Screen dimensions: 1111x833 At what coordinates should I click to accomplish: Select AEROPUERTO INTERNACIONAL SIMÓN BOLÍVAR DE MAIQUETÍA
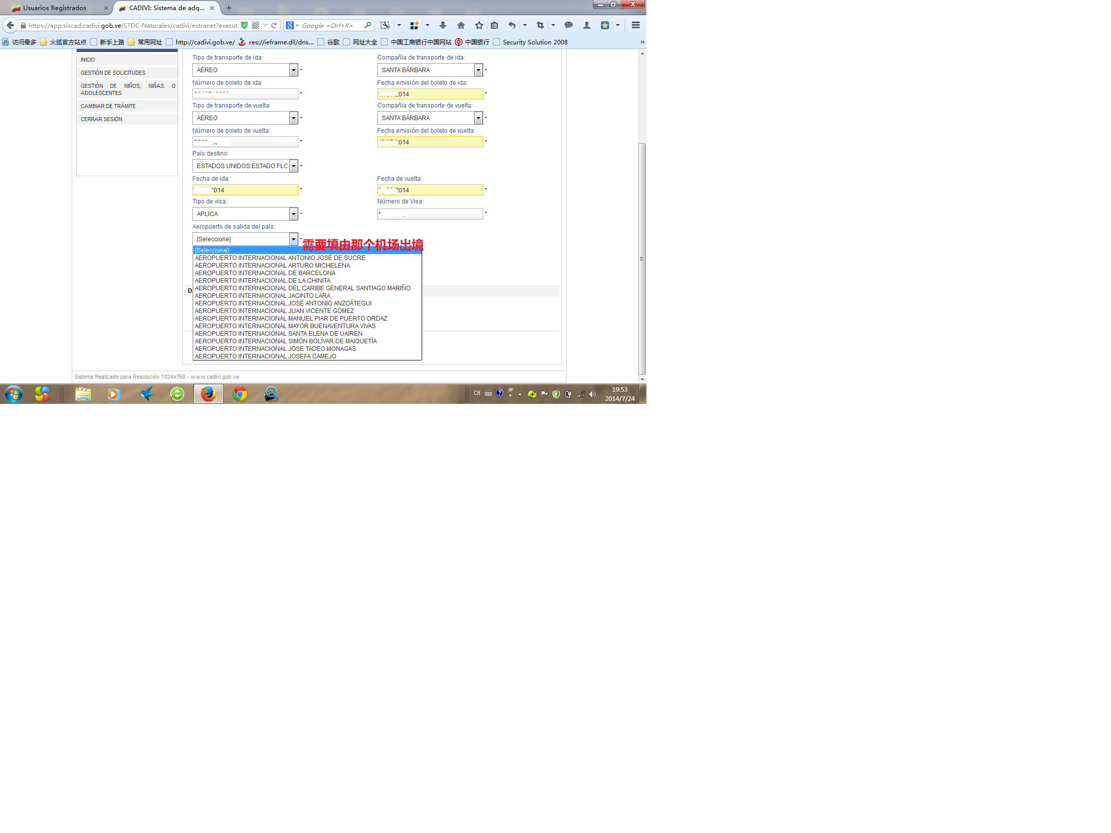pos(307,341)
